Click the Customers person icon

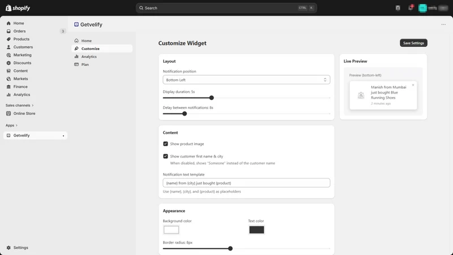click(x=8, y=47)
